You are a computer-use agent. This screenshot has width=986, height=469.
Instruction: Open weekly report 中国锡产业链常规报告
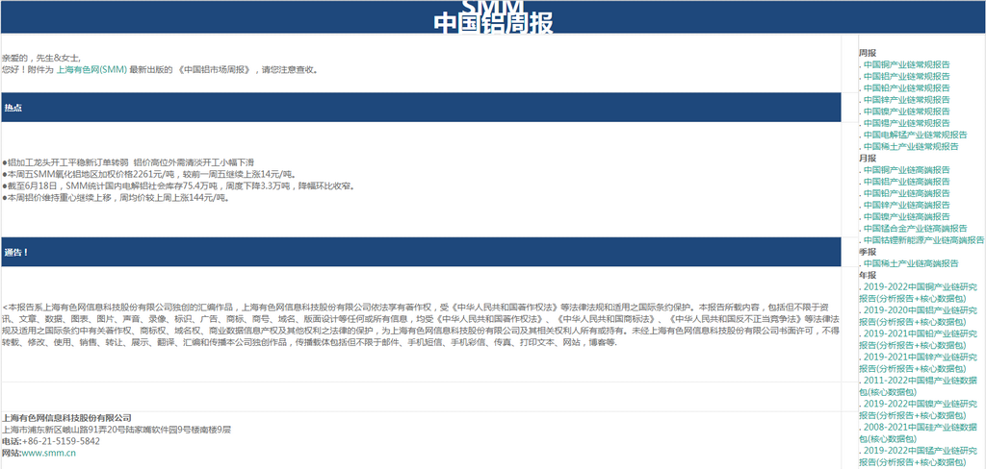tap(906, 123)
